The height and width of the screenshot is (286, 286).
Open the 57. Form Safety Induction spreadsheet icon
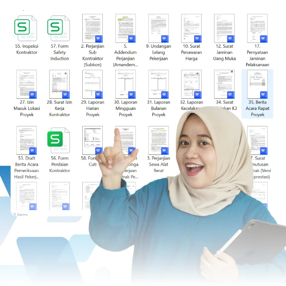click(59, 28)
